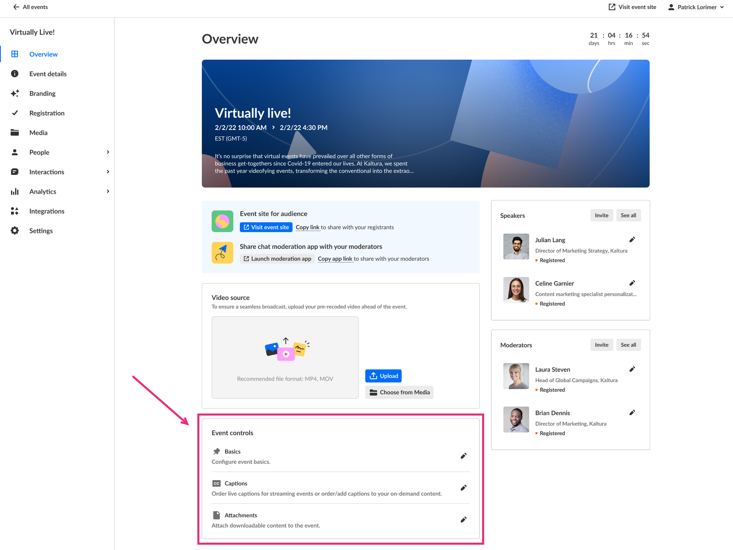This screenshot has height=550, width=733.
Task: Click the 'Overview' page heading
Action: (x=230, y=39)
